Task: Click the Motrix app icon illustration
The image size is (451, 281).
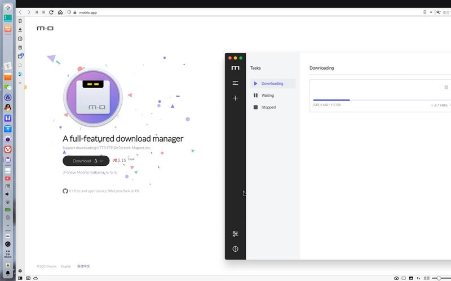Action: pyautogui.click(x=93, y=97)
